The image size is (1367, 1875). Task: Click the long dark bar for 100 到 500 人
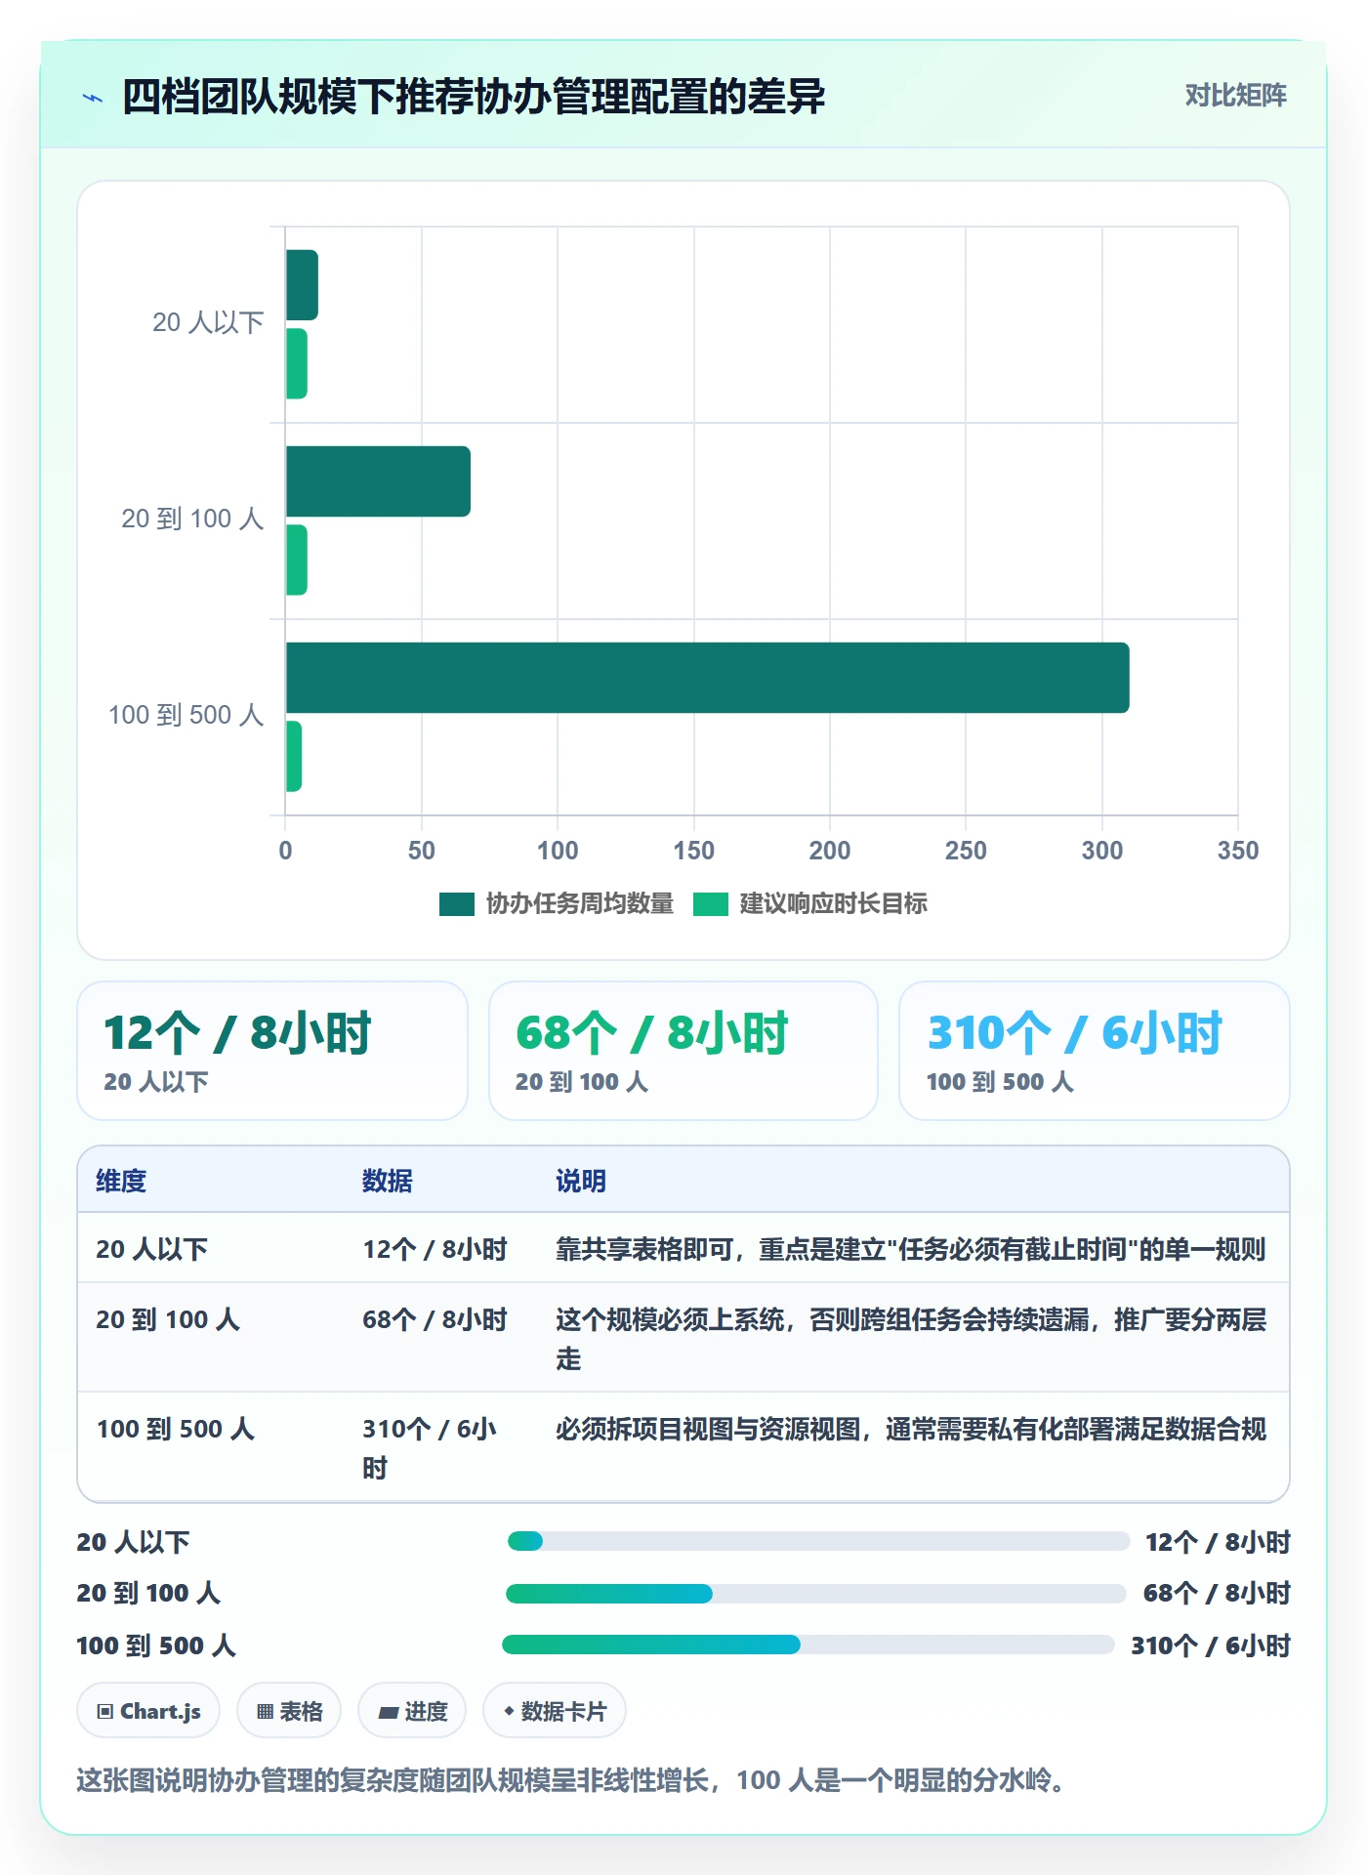pyautogui.click(x=708, y=678)
